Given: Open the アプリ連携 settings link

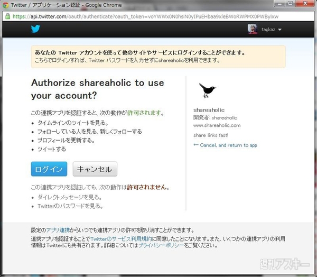Looking at the screenshot, I should tap(58, 230).
